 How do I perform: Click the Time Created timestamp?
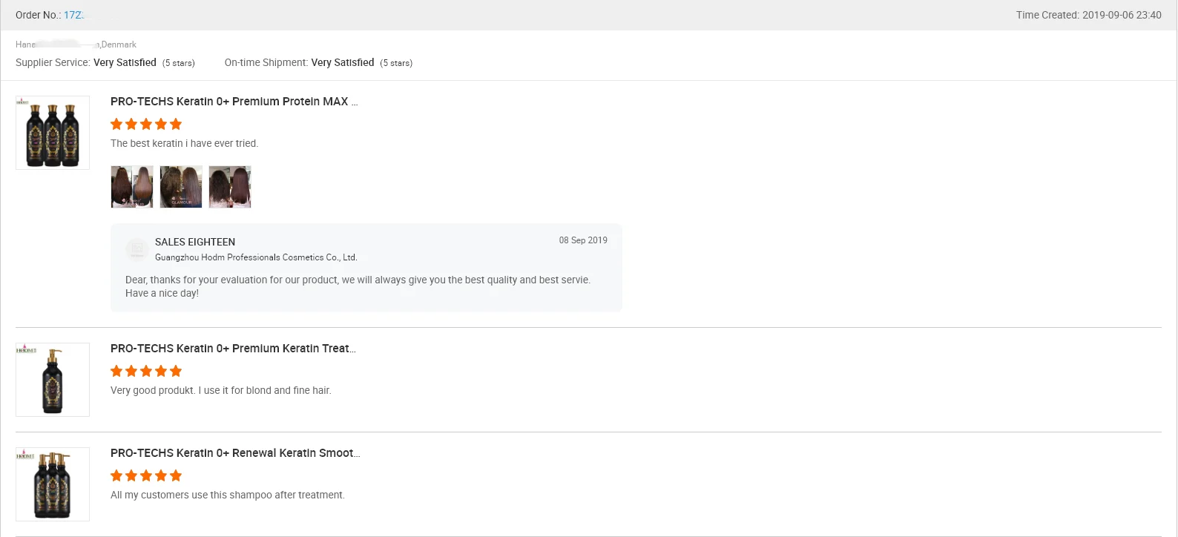coord(1088,15)
